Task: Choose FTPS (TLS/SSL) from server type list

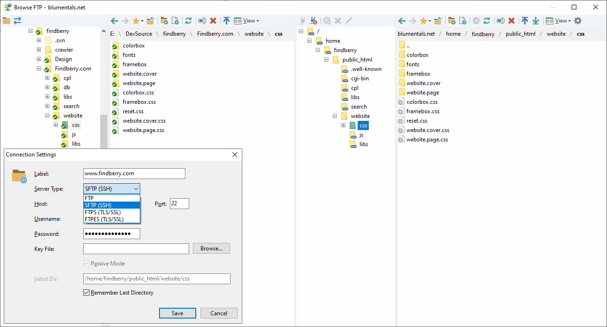Action: click(x=104, y=212)
